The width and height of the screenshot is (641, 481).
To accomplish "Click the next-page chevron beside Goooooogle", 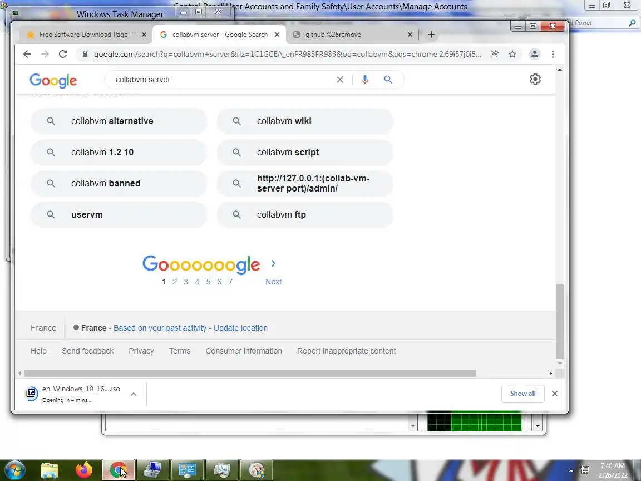I will tap(274, 263).
